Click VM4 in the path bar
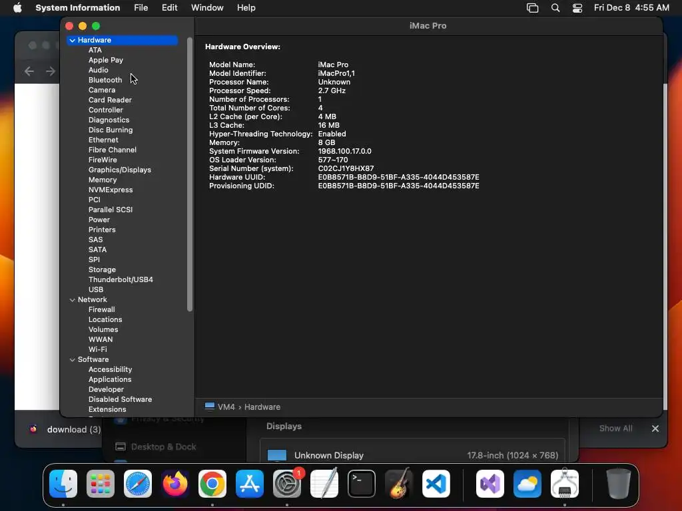This screenshot has width=682, height=511. (226, 407)
